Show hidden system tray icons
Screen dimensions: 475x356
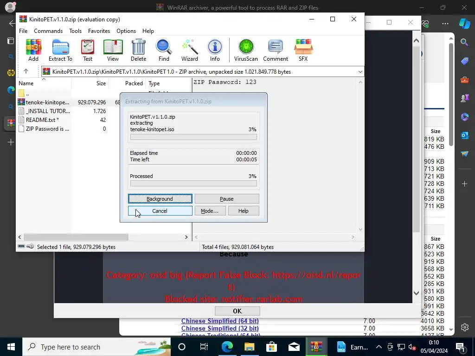379,347
